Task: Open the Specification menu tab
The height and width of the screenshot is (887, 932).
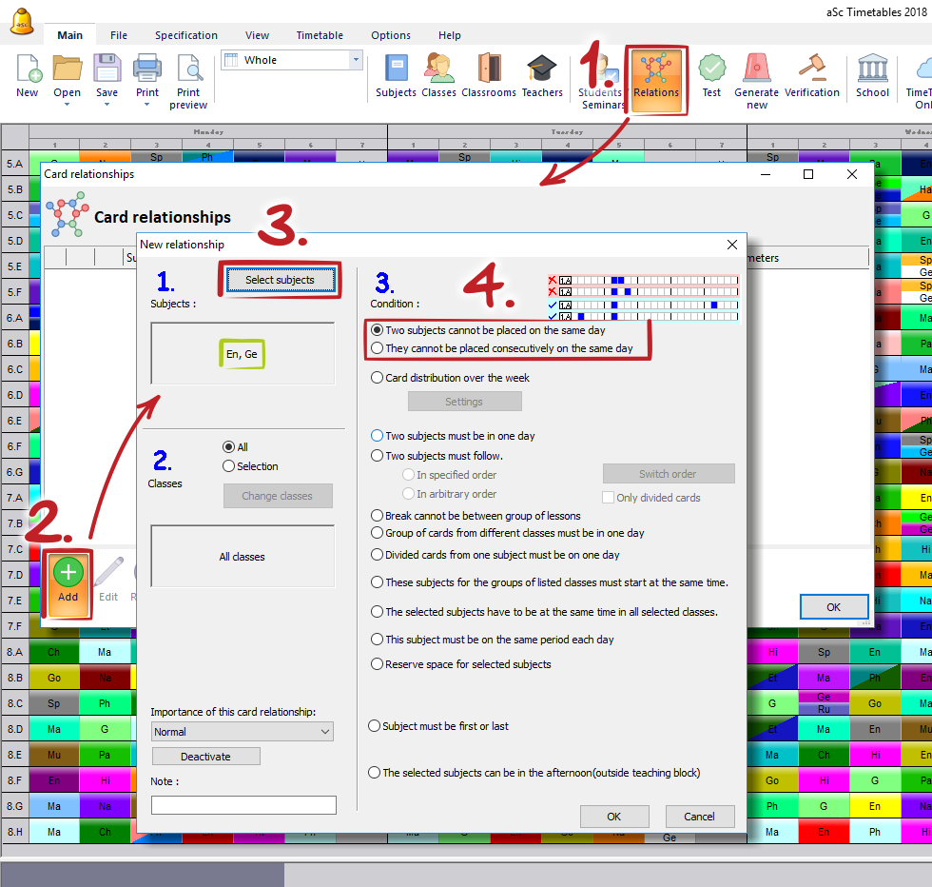Action: point(186,35)
